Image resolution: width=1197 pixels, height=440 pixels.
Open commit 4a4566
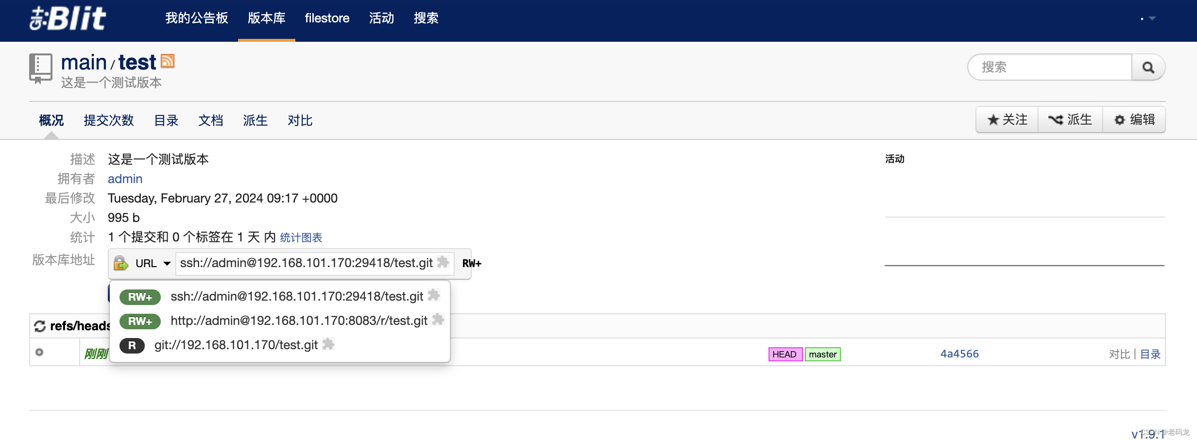point(959,354)
